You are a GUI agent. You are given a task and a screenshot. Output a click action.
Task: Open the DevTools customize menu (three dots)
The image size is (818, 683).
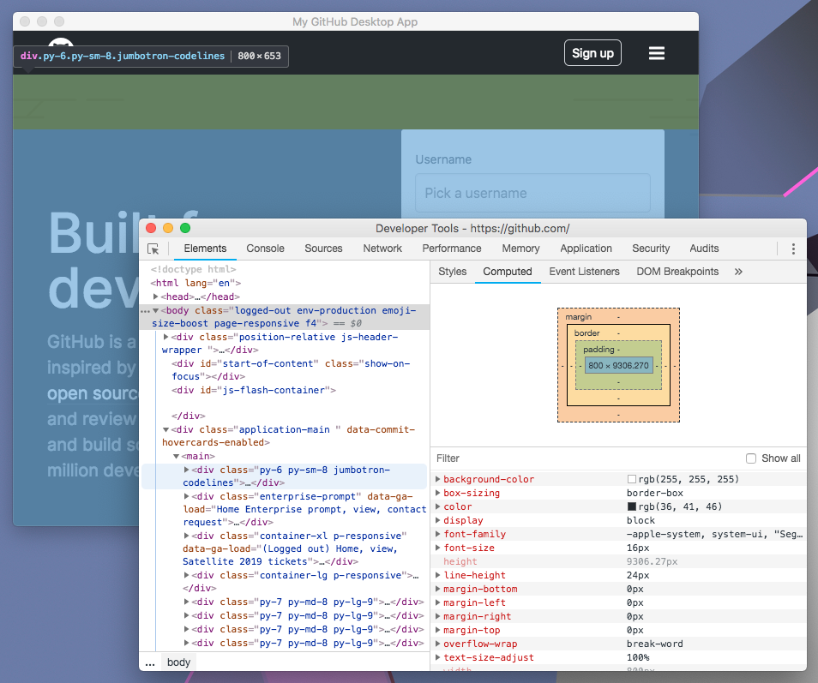[x=793, y=249]
